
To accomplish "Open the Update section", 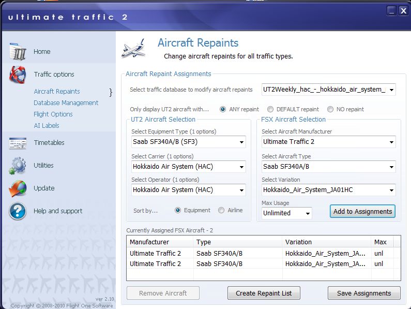I will [x=44, y=188].
